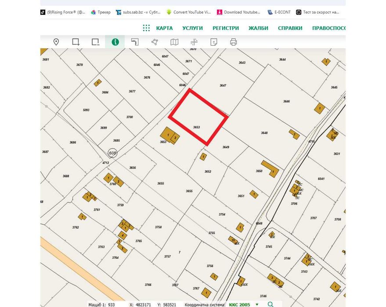
Task: Select parcel 3656 on the map
Action: (133, 168)
